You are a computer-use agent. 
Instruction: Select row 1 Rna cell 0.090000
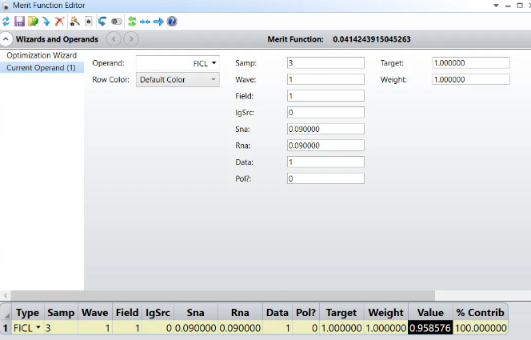240,328
